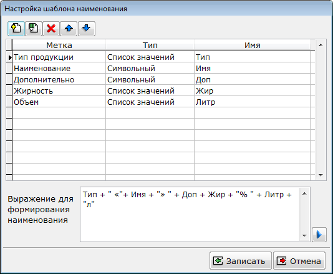
Task: Select the Жирность row
Action: pyautogui.click(x=162, y=91)
